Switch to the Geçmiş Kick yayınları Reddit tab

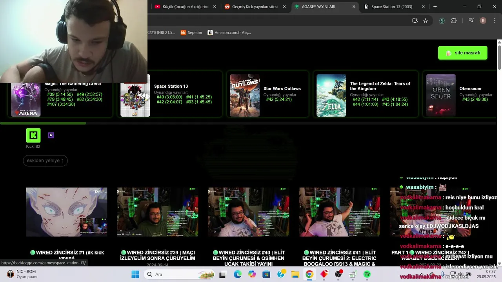255,7
